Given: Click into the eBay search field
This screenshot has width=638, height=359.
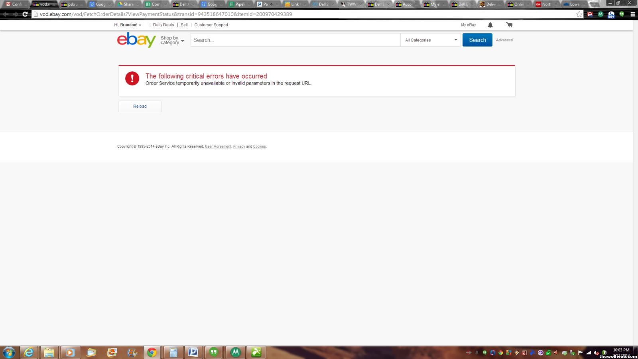Looking at the screenshot, I should tap(295, 40).
